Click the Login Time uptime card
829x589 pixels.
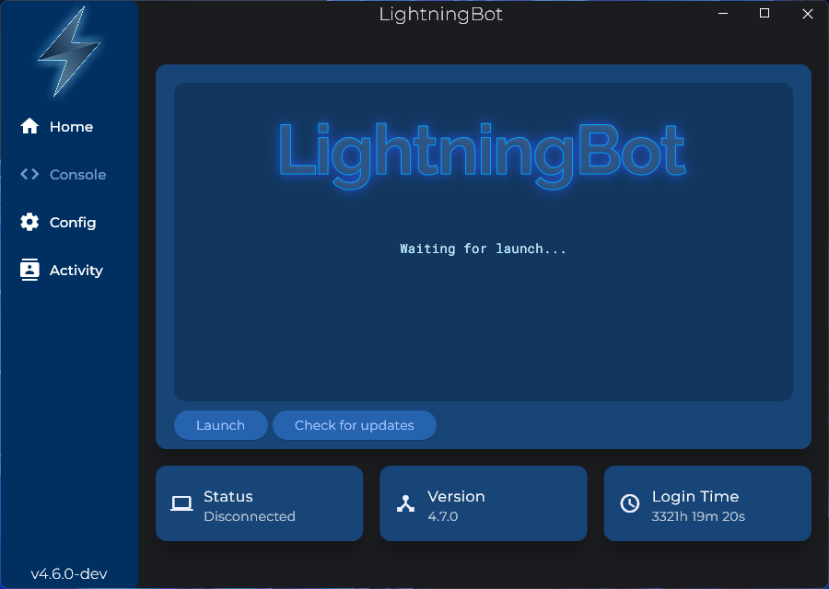(x=707, y=503)
